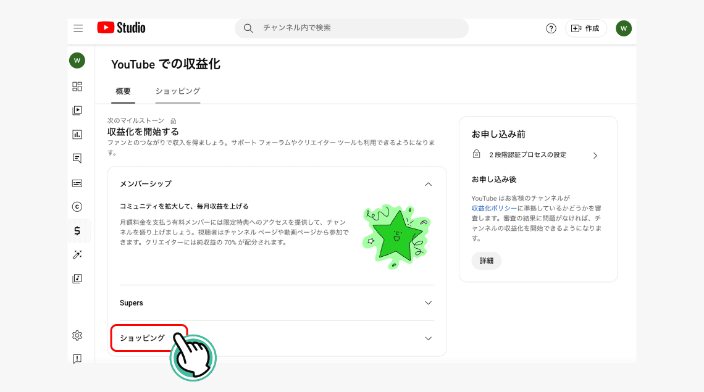This screenshot has height=392, width=704.
Task: Click the 作成 create button
Action: pos(585,28)
